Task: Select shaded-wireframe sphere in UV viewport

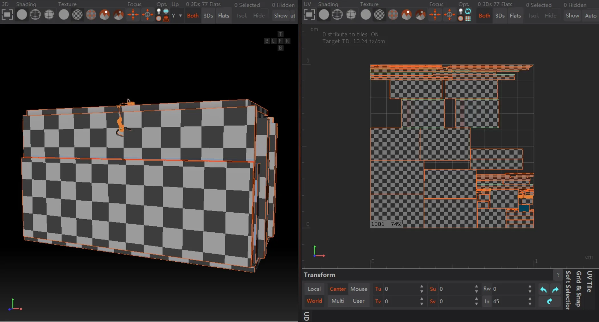Action: pyautogui.click(x=351, y=15)
